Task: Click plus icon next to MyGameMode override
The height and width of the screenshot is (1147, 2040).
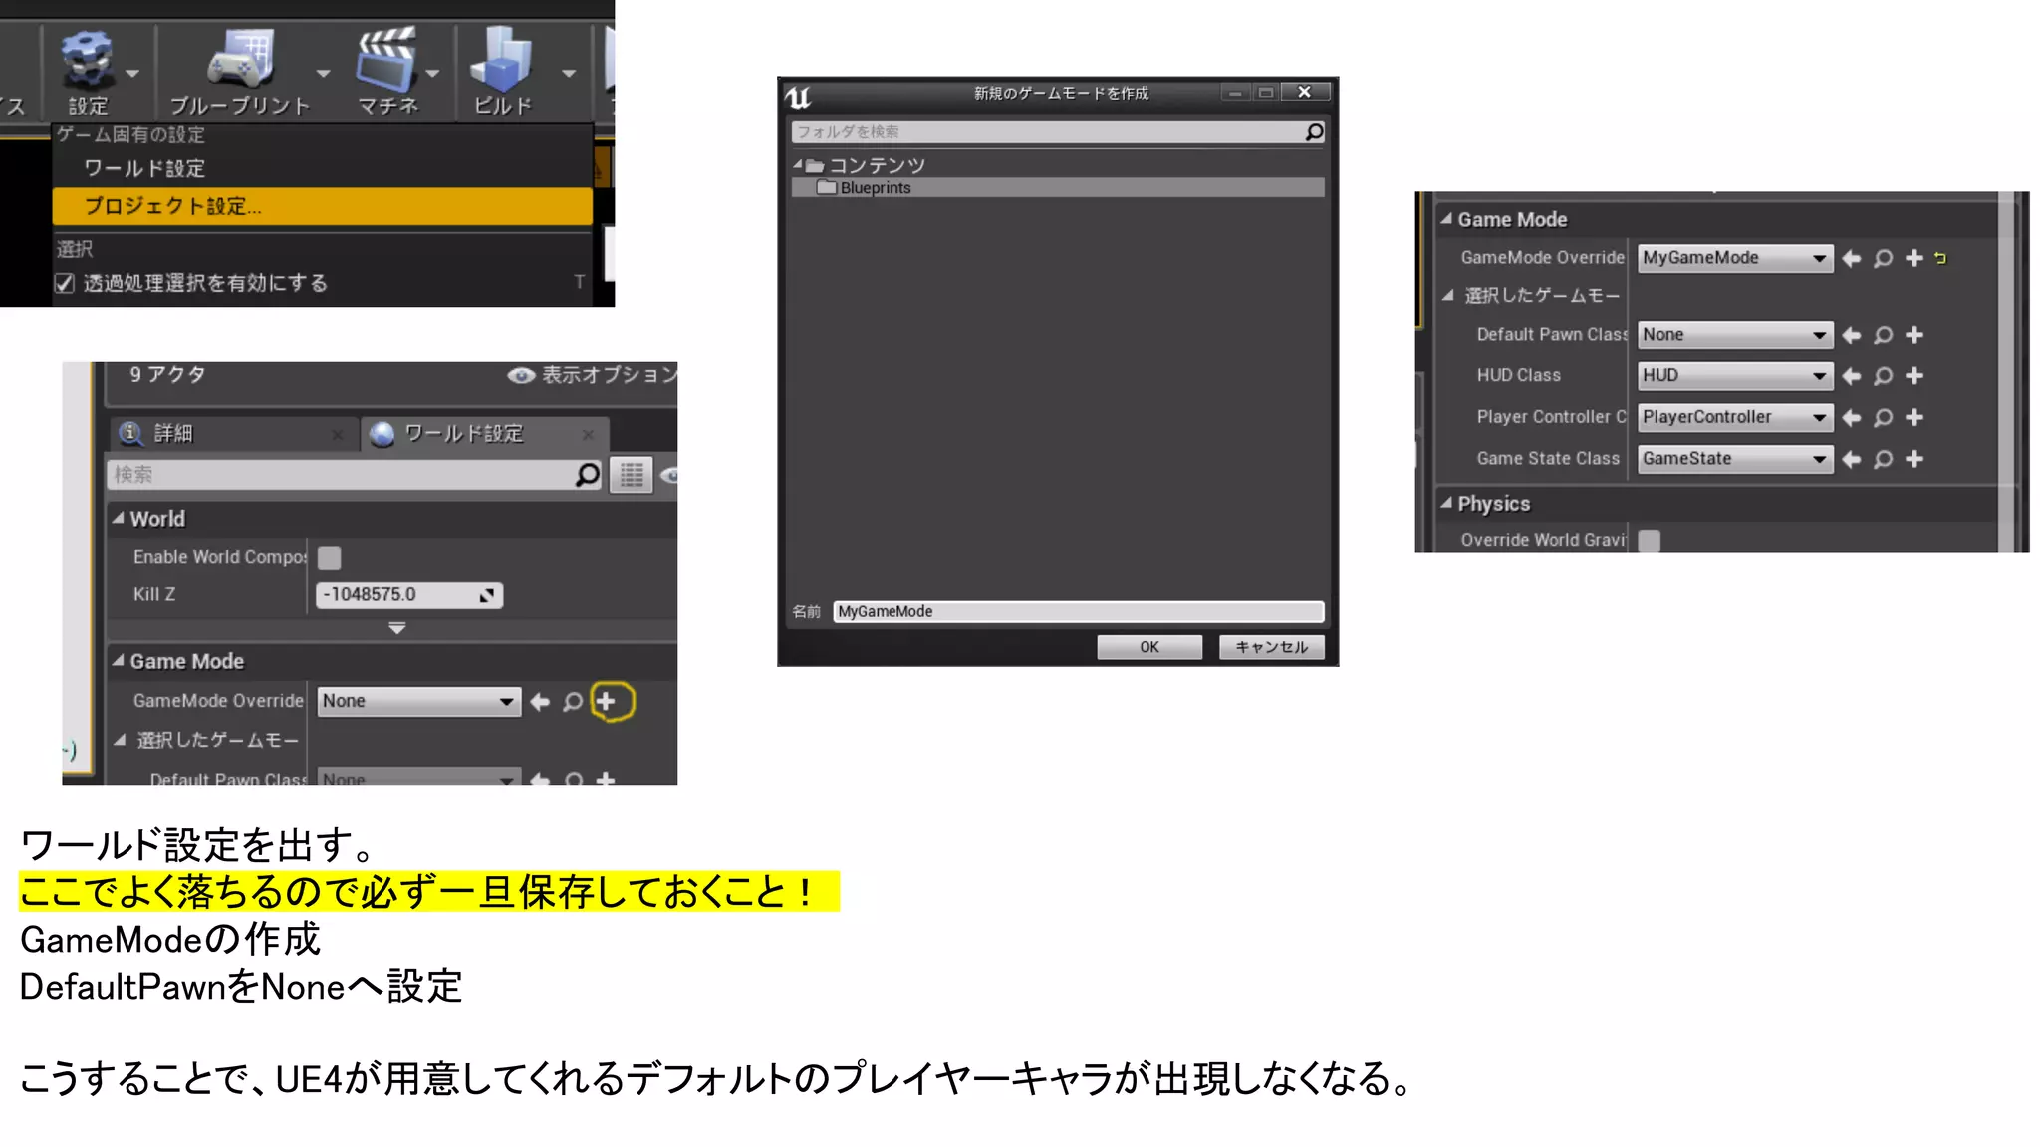Action: click(x=1914, y=259)
